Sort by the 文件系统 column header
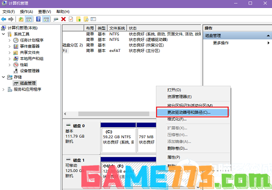Image resolution: width=272 pixels, height=190 pixels. coord(117,28)
